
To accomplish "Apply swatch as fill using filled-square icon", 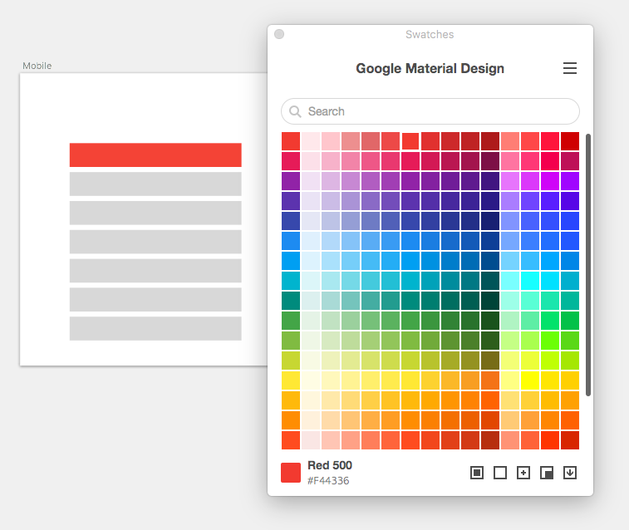I will click(477, 473).
